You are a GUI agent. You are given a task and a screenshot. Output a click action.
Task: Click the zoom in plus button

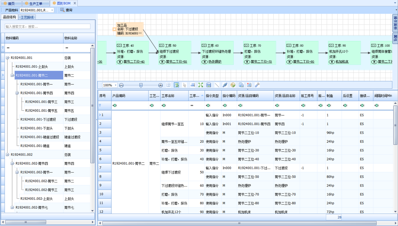(x=161, y=85)
